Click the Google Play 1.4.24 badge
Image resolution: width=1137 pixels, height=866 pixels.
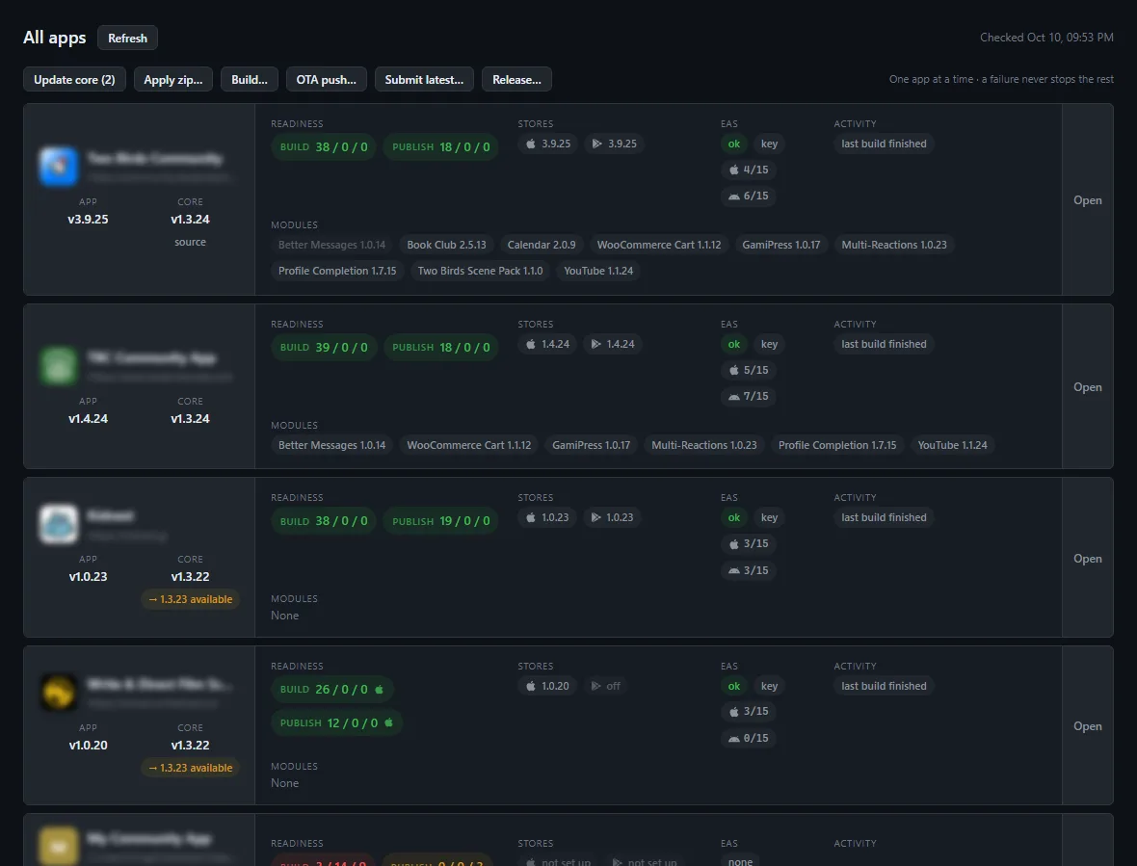[613, 344]
